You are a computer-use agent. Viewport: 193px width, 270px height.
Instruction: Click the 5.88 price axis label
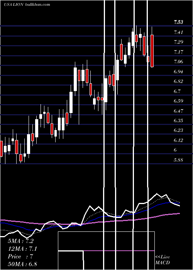coord(178,160)
